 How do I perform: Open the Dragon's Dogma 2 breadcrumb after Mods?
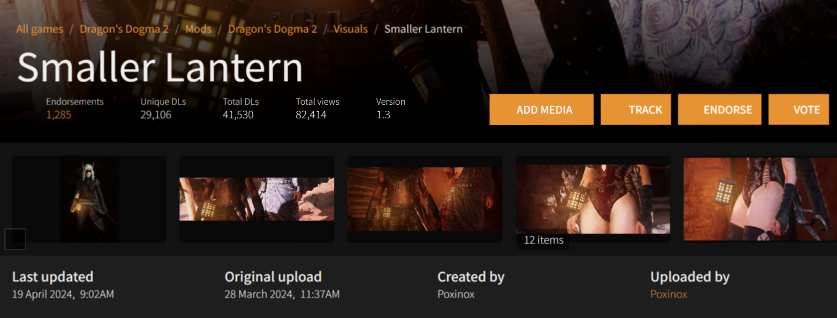click(x=272, y=29)
